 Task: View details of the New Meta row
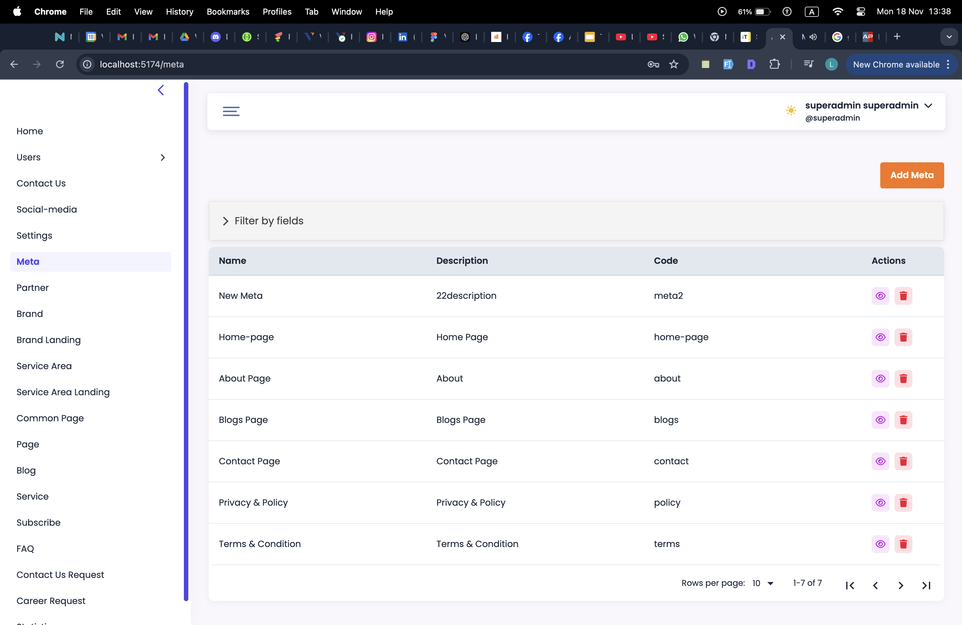(x=880, y=296)
